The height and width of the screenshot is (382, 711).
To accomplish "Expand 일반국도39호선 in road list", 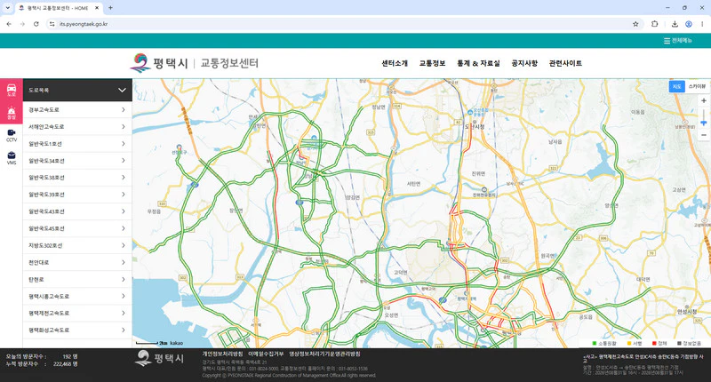I will (77, 195).
